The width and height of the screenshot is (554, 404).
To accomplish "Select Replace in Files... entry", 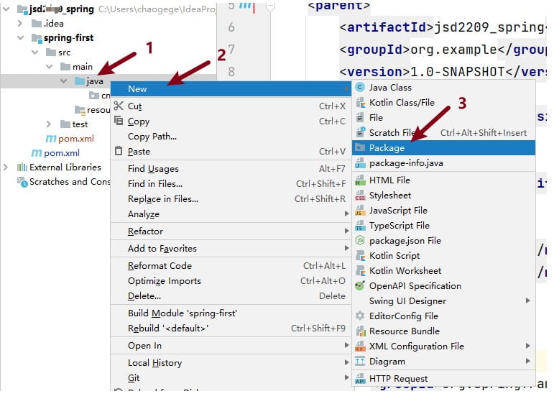I will [x=231, y=199].
